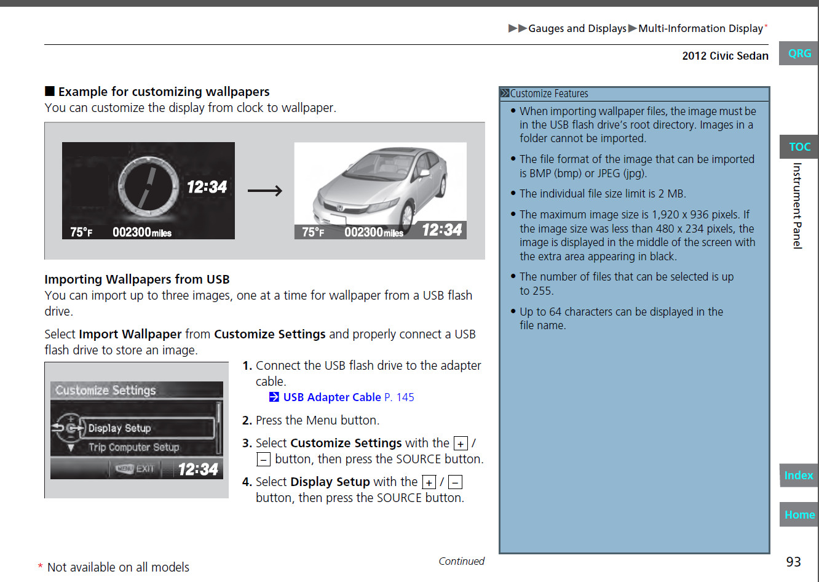Click the MENU EXIT label in the illustration
819x582 pixels.
coord(135,469)
